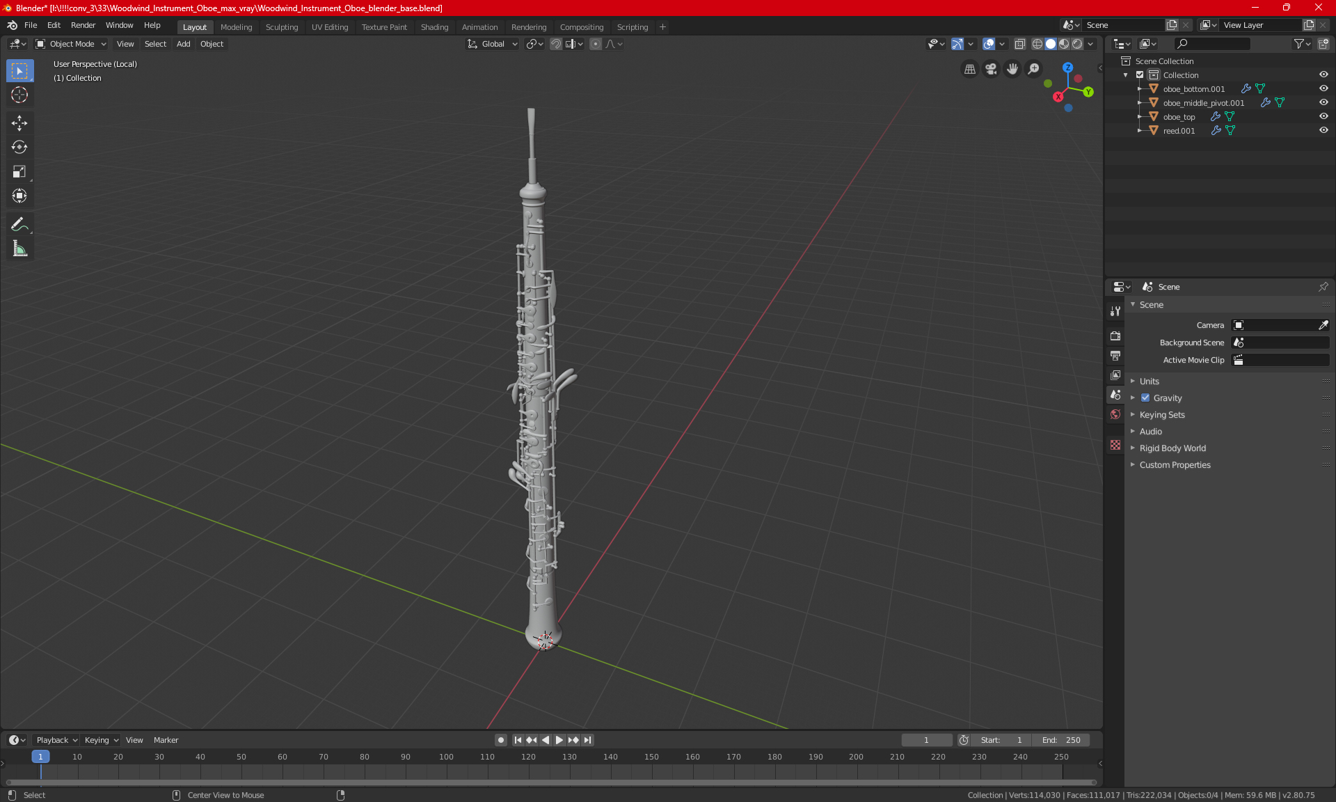This screenshot has width=1336, height=802.
Task: Hide the oboe_top object in outliner
Action: 1323,116
